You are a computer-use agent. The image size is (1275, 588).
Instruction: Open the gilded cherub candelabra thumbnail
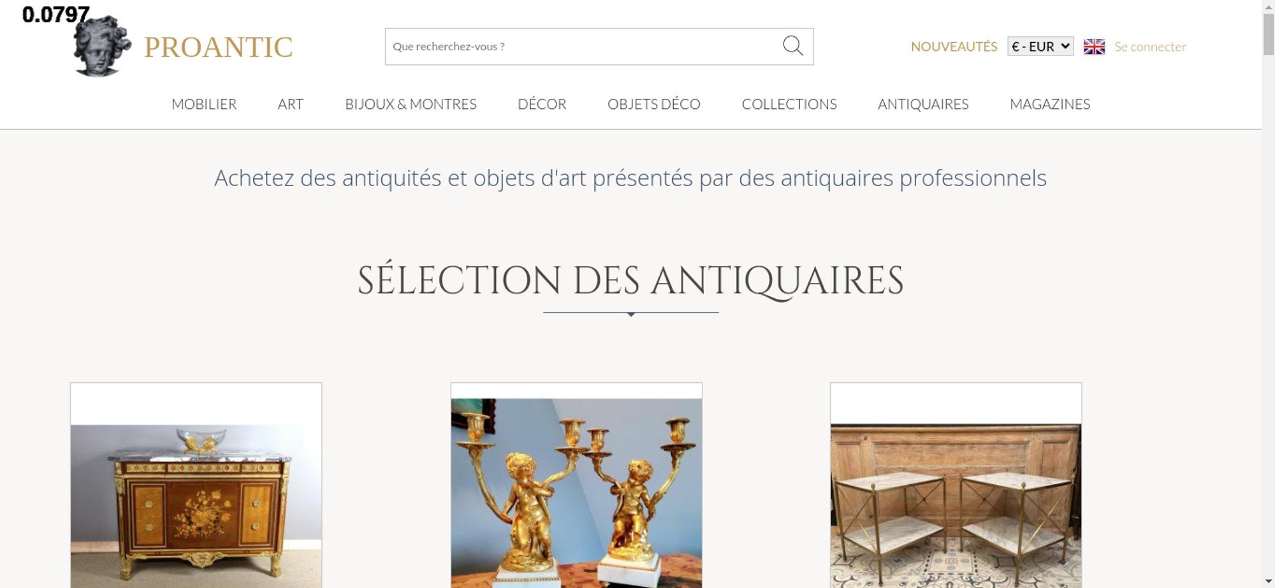point(576,485)
